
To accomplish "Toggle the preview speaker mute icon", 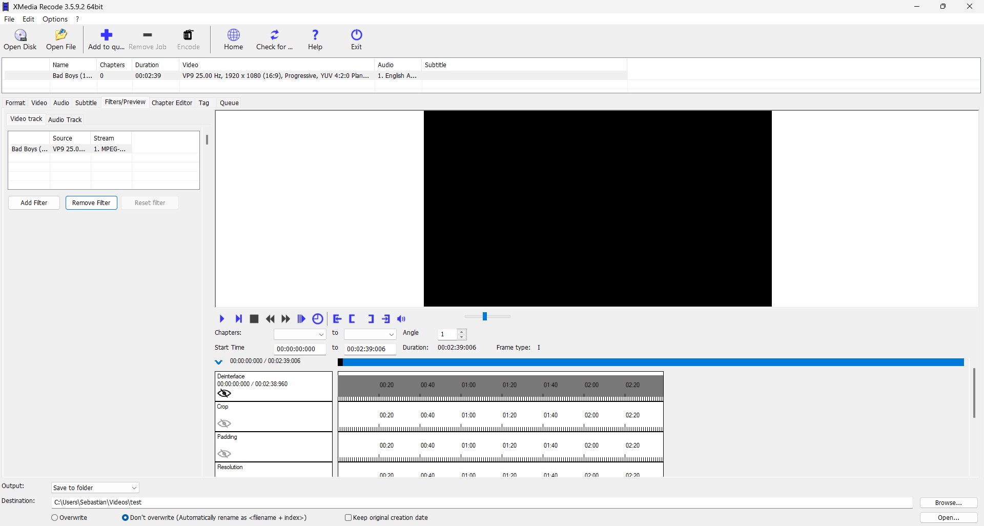I will [401, 319].
